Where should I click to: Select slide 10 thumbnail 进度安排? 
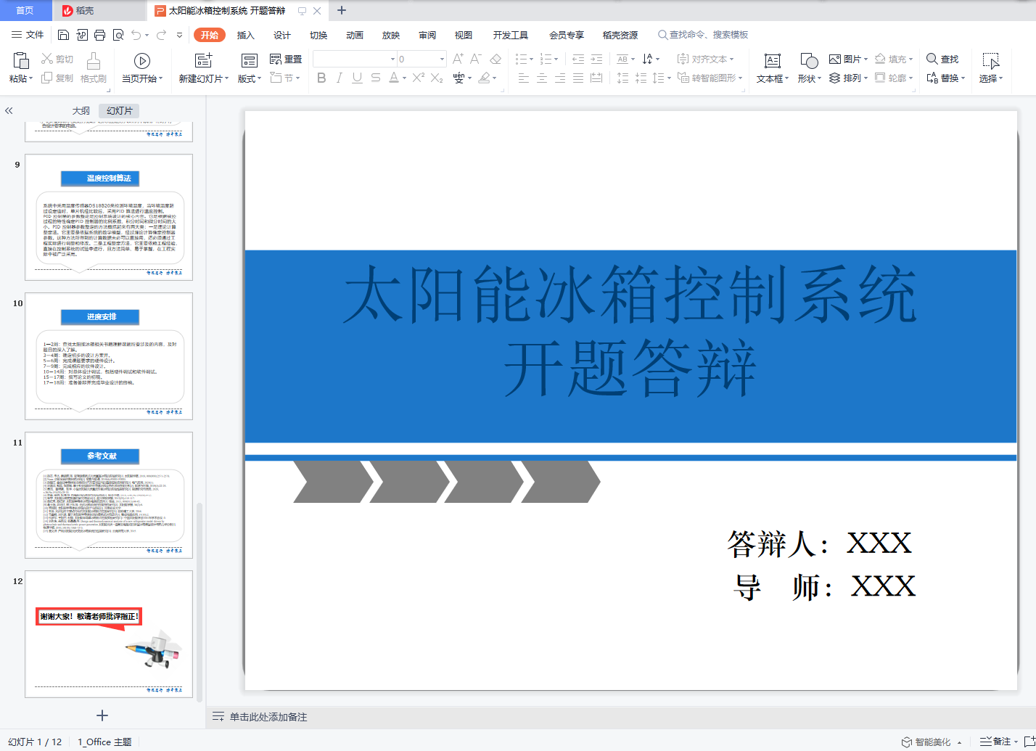(x=109, y=356)
